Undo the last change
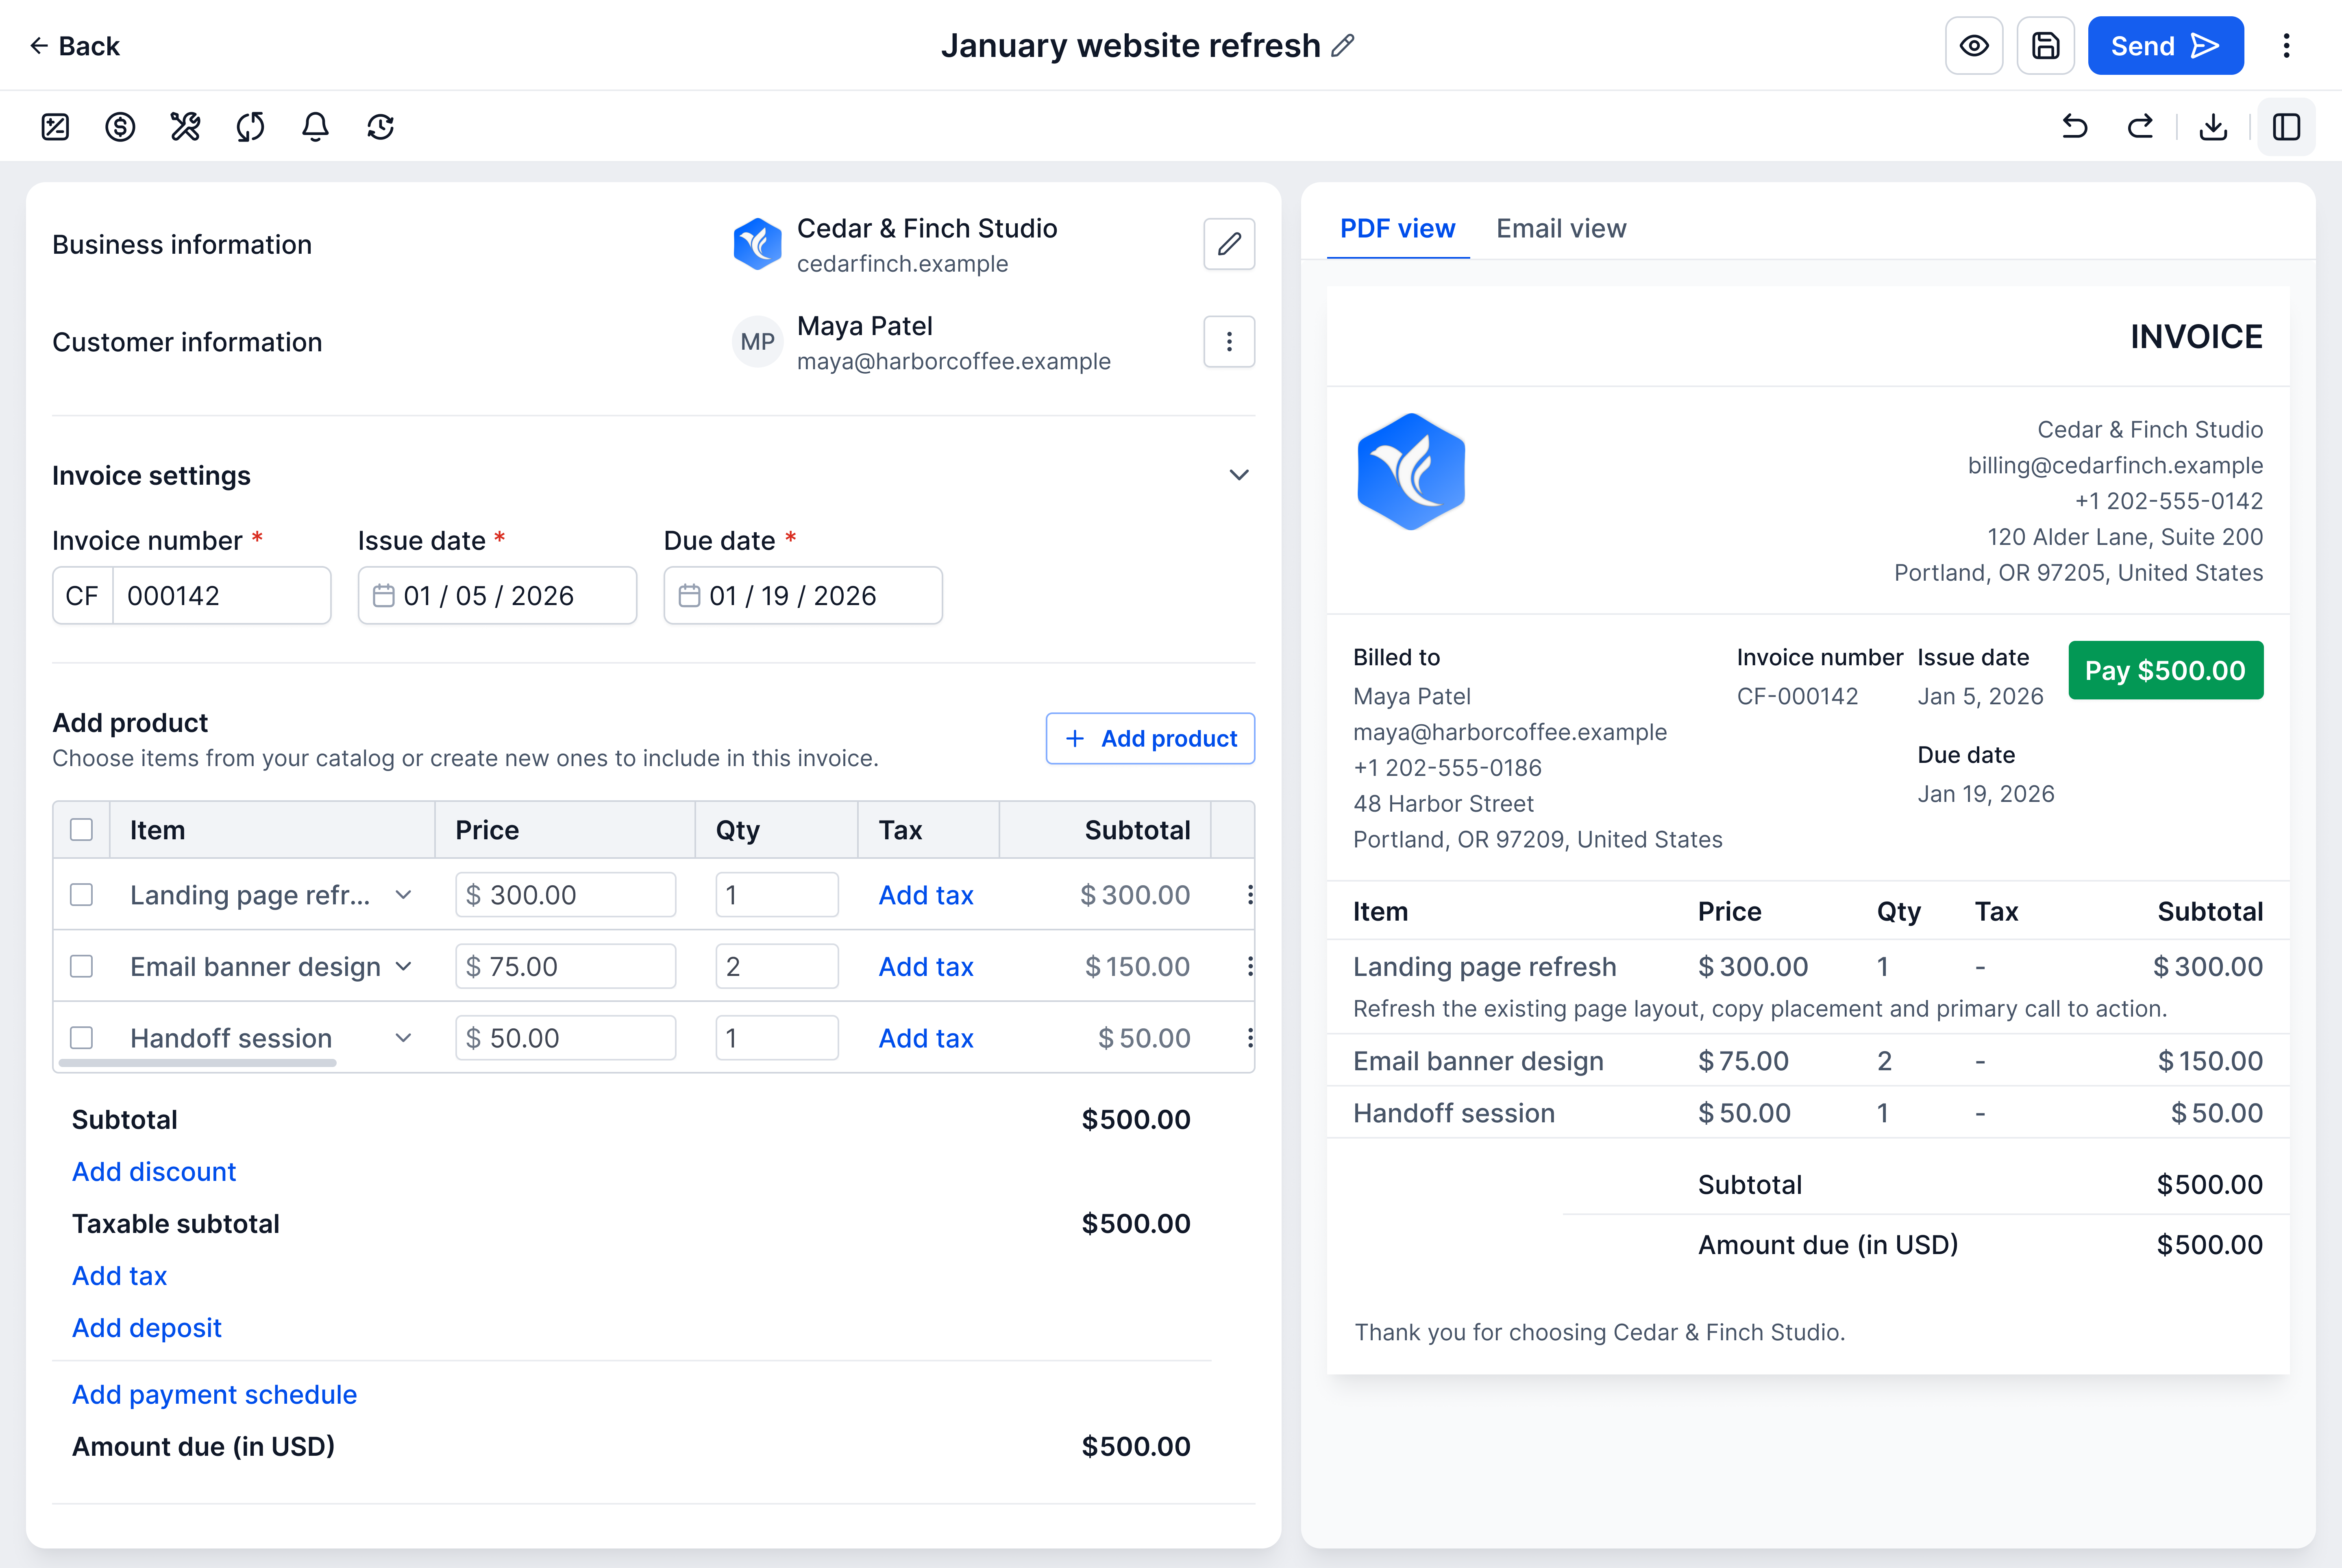The height and width of the screenshot is (1568, 2342). click(2075, 127)
